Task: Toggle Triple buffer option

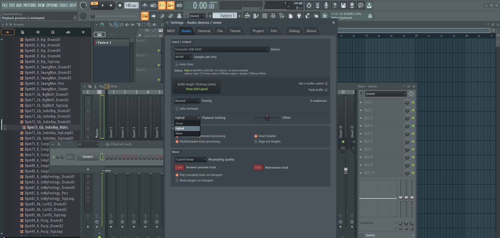Action: point(326,90)
